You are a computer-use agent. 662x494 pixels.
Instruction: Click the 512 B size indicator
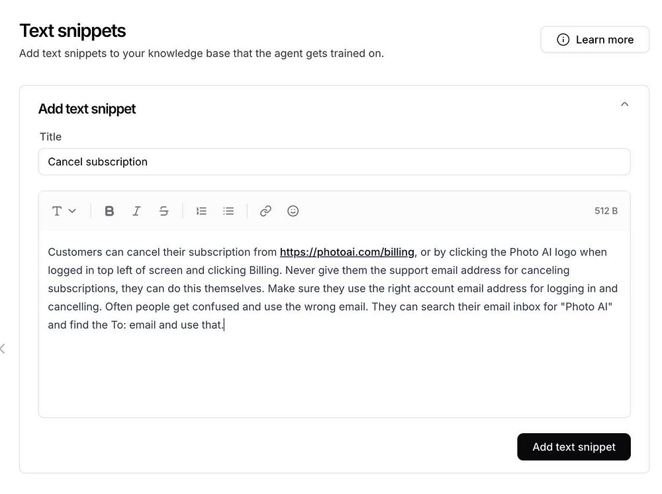click(606, 211)
